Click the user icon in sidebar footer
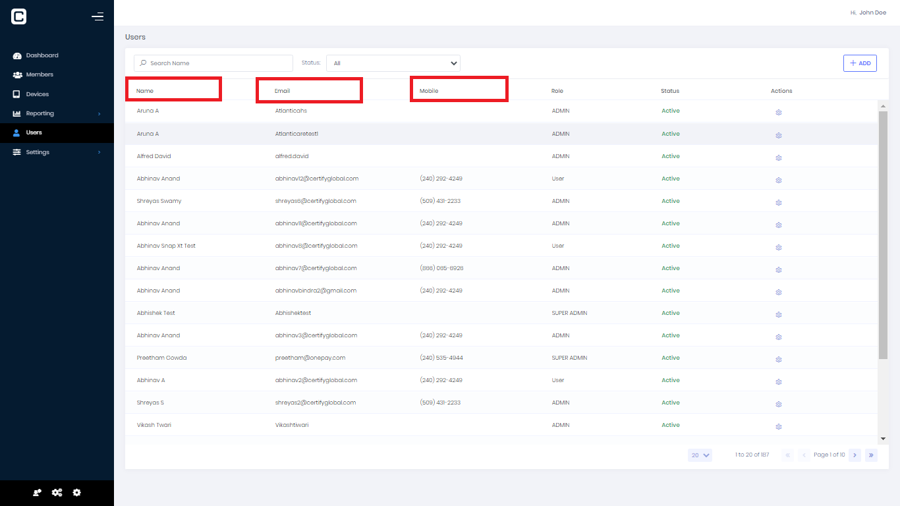This screenshot has width=900, height=506. (x=38, y=493)
